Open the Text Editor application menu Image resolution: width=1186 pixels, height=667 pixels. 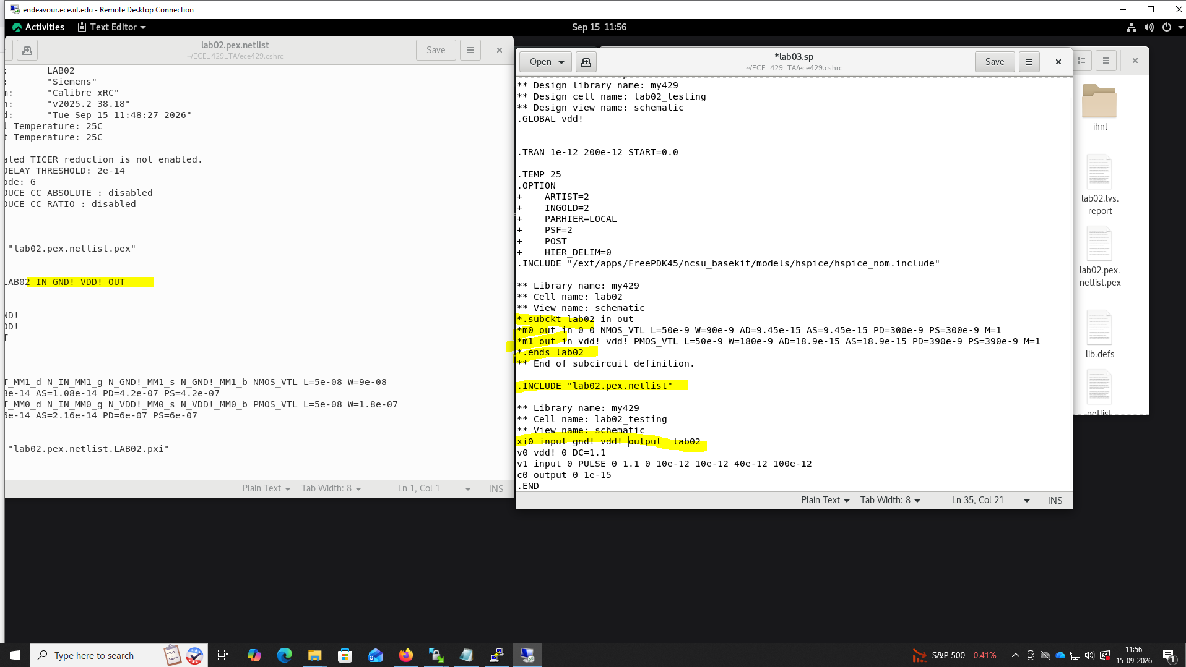112,27
